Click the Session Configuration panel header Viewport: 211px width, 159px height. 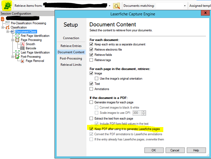[27, 13]
